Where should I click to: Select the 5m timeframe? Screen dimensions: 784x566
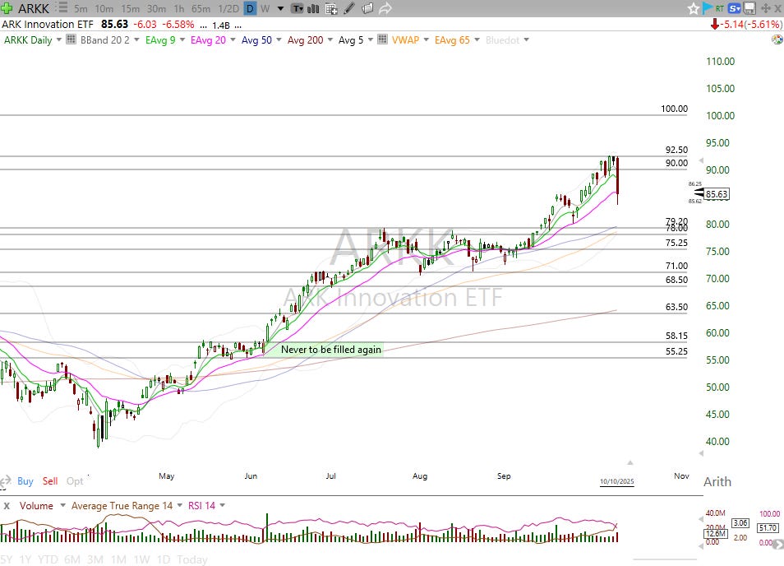tap(81, 8)
